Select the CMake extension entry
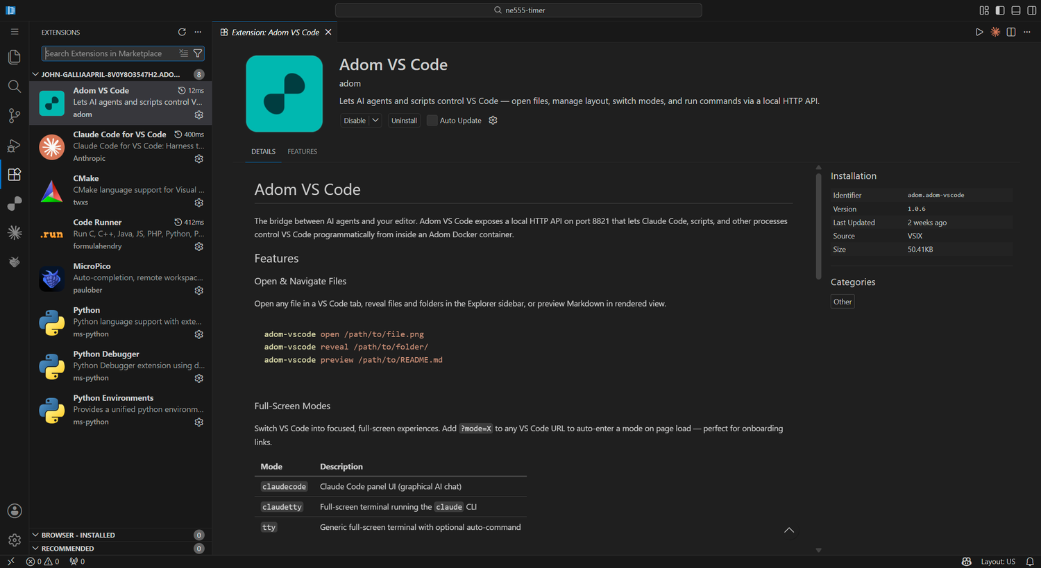The width and height of the screenshot is (1041, 568). [x=120, y=191]
